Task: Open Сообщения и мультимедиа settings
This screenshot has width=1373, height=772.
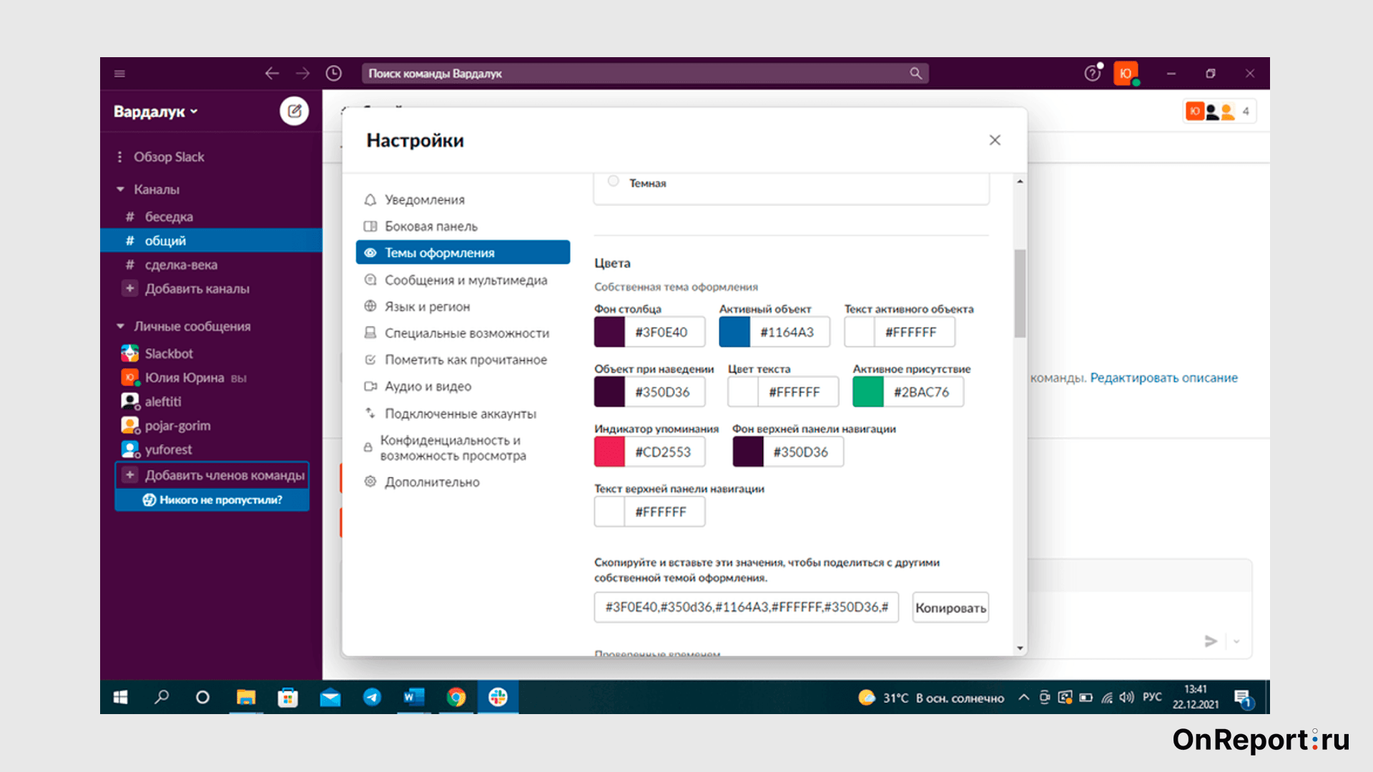Action: click(463, 280)
